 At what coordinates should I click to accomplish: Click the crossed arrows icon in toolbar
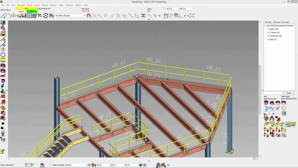point(192,15)
